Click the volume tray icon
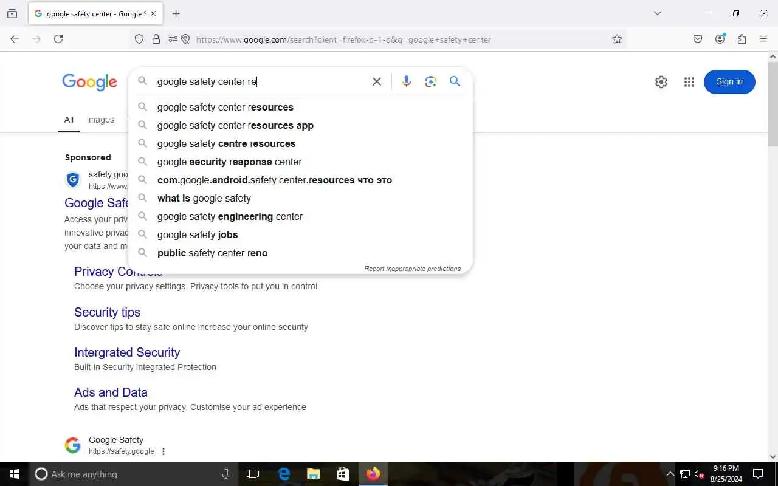Image resolution: width=778 pixels, height=486 pixels. tap(699, 474)
